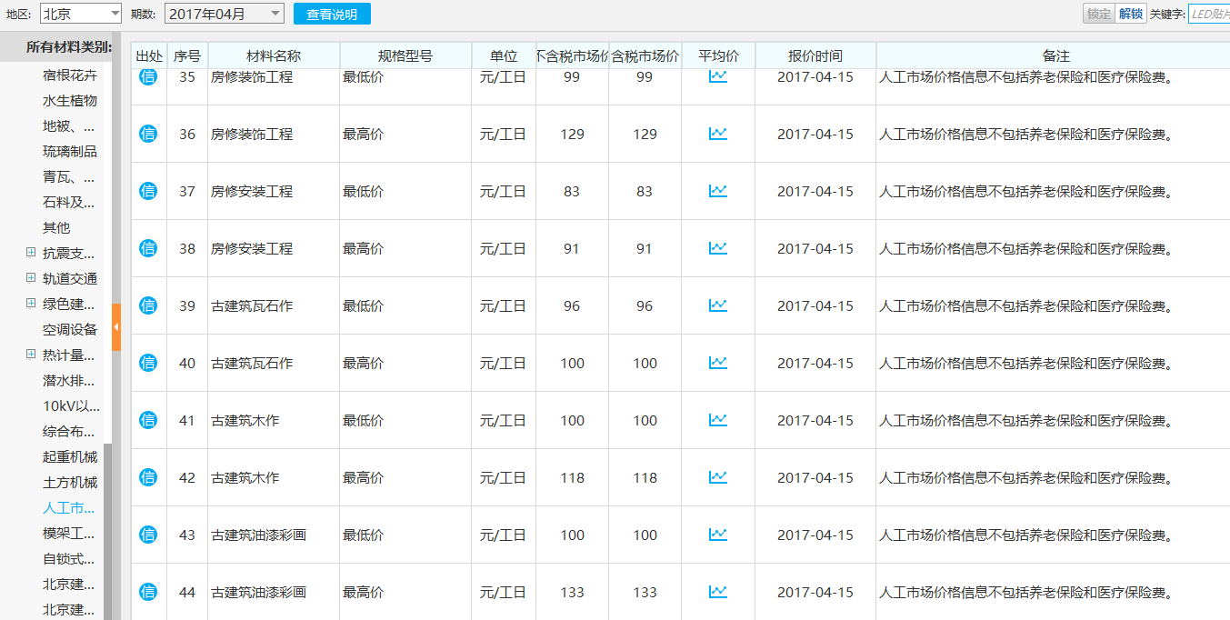Click the sidebar vertical scrollbar thumb

107,531
